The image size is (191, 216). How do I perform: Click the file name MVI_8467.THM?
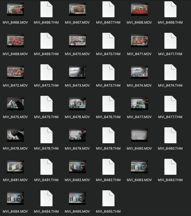point(108,22)
